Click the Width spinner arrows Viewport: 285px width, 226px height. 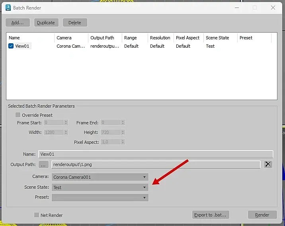point(66,132)
